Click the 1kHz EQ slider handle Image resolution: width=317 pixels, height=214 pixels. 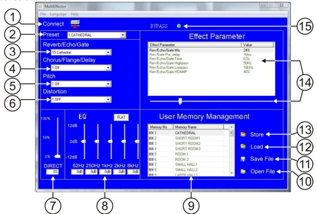coord(110,142)
